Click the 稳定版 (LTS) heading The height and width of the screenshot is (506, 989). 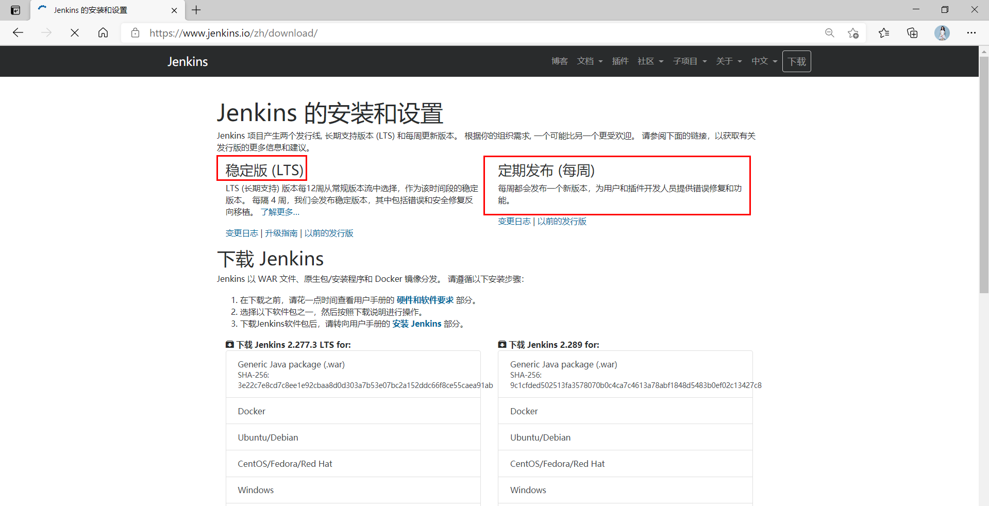coord(264,170)
